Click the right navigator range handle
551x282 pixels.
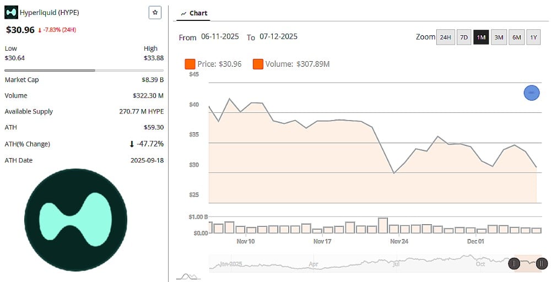pos(542,264)
